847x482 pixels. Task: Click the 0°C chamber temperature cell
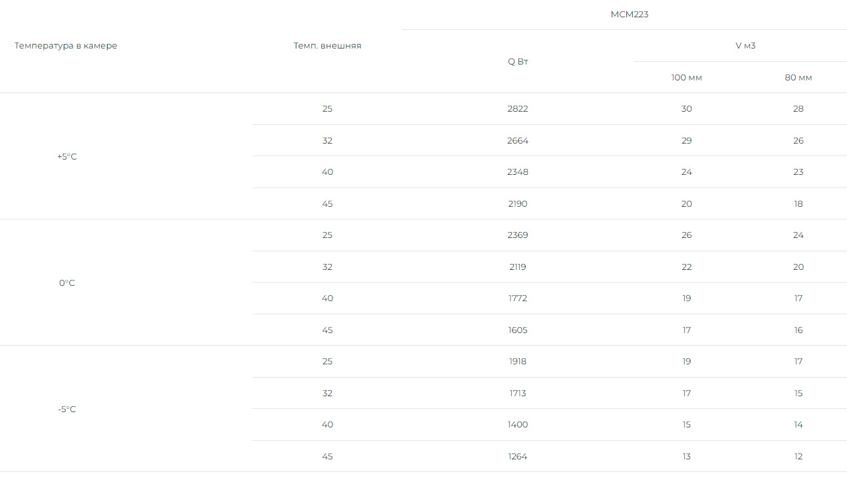[66, 283]
